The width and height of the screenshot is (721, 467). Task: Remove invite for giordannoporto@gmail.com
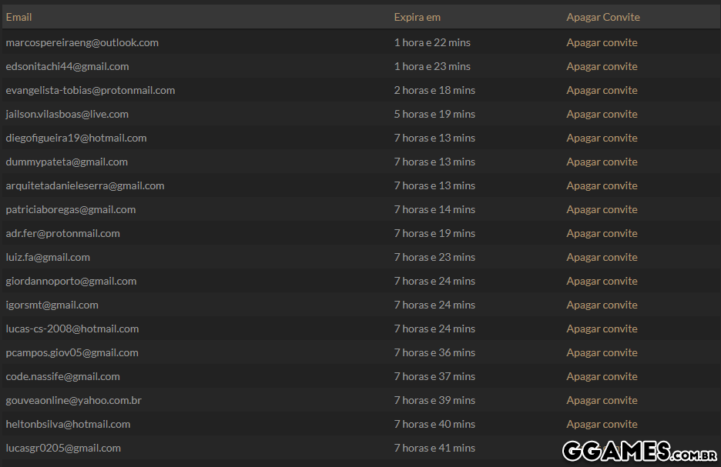click(602, 281)
